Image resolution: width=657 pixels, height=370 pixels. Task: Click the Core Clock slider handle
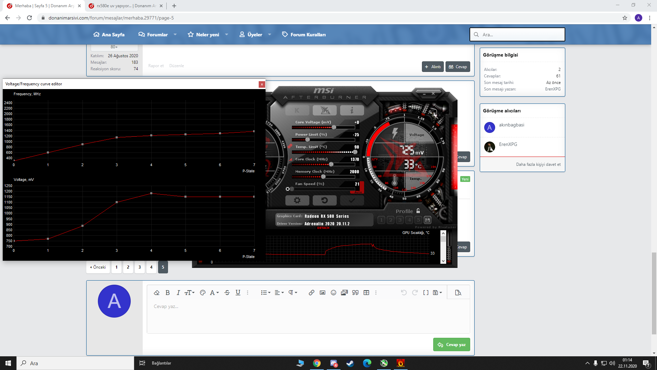coord(331,164)
